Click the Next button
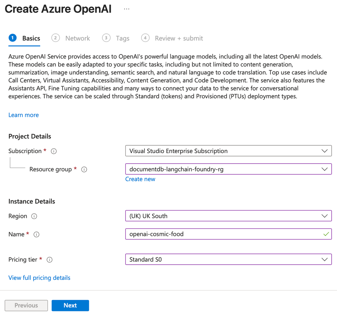The height and width of the screenshot is (315, 337). (x=70, y=305)
